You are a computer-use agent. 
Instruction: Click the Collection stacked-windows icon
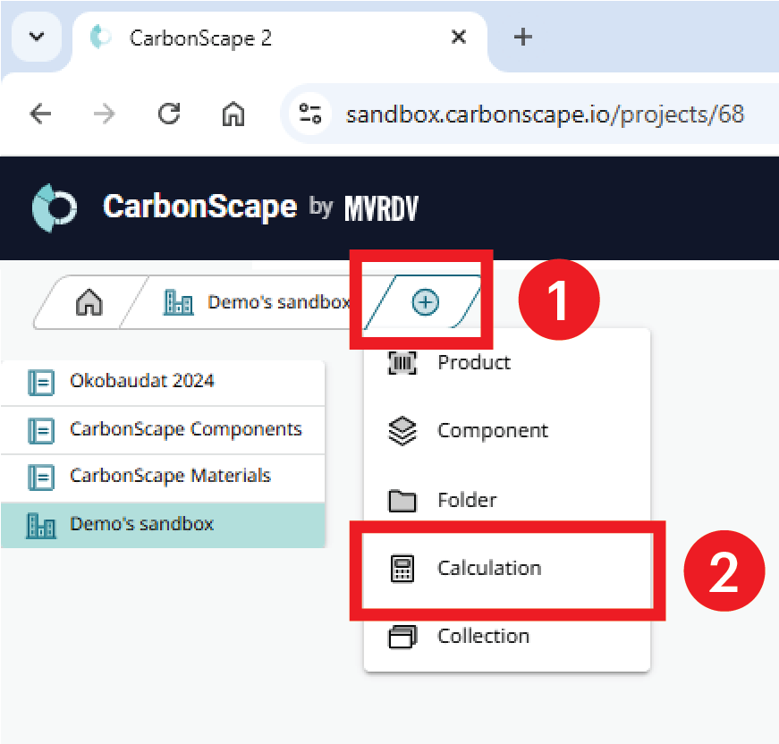402,637
